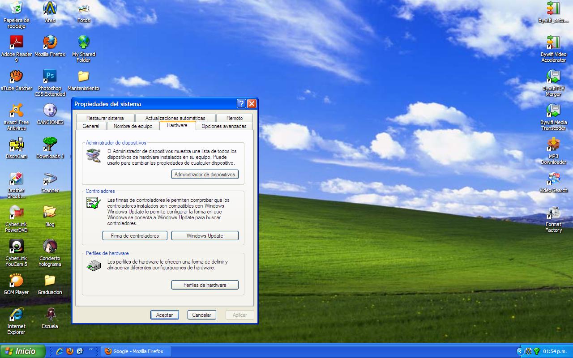Screen dimensions: 573x358
Task: Select the avast! Free Antivirus icon
Action: (x=17, y=117)
